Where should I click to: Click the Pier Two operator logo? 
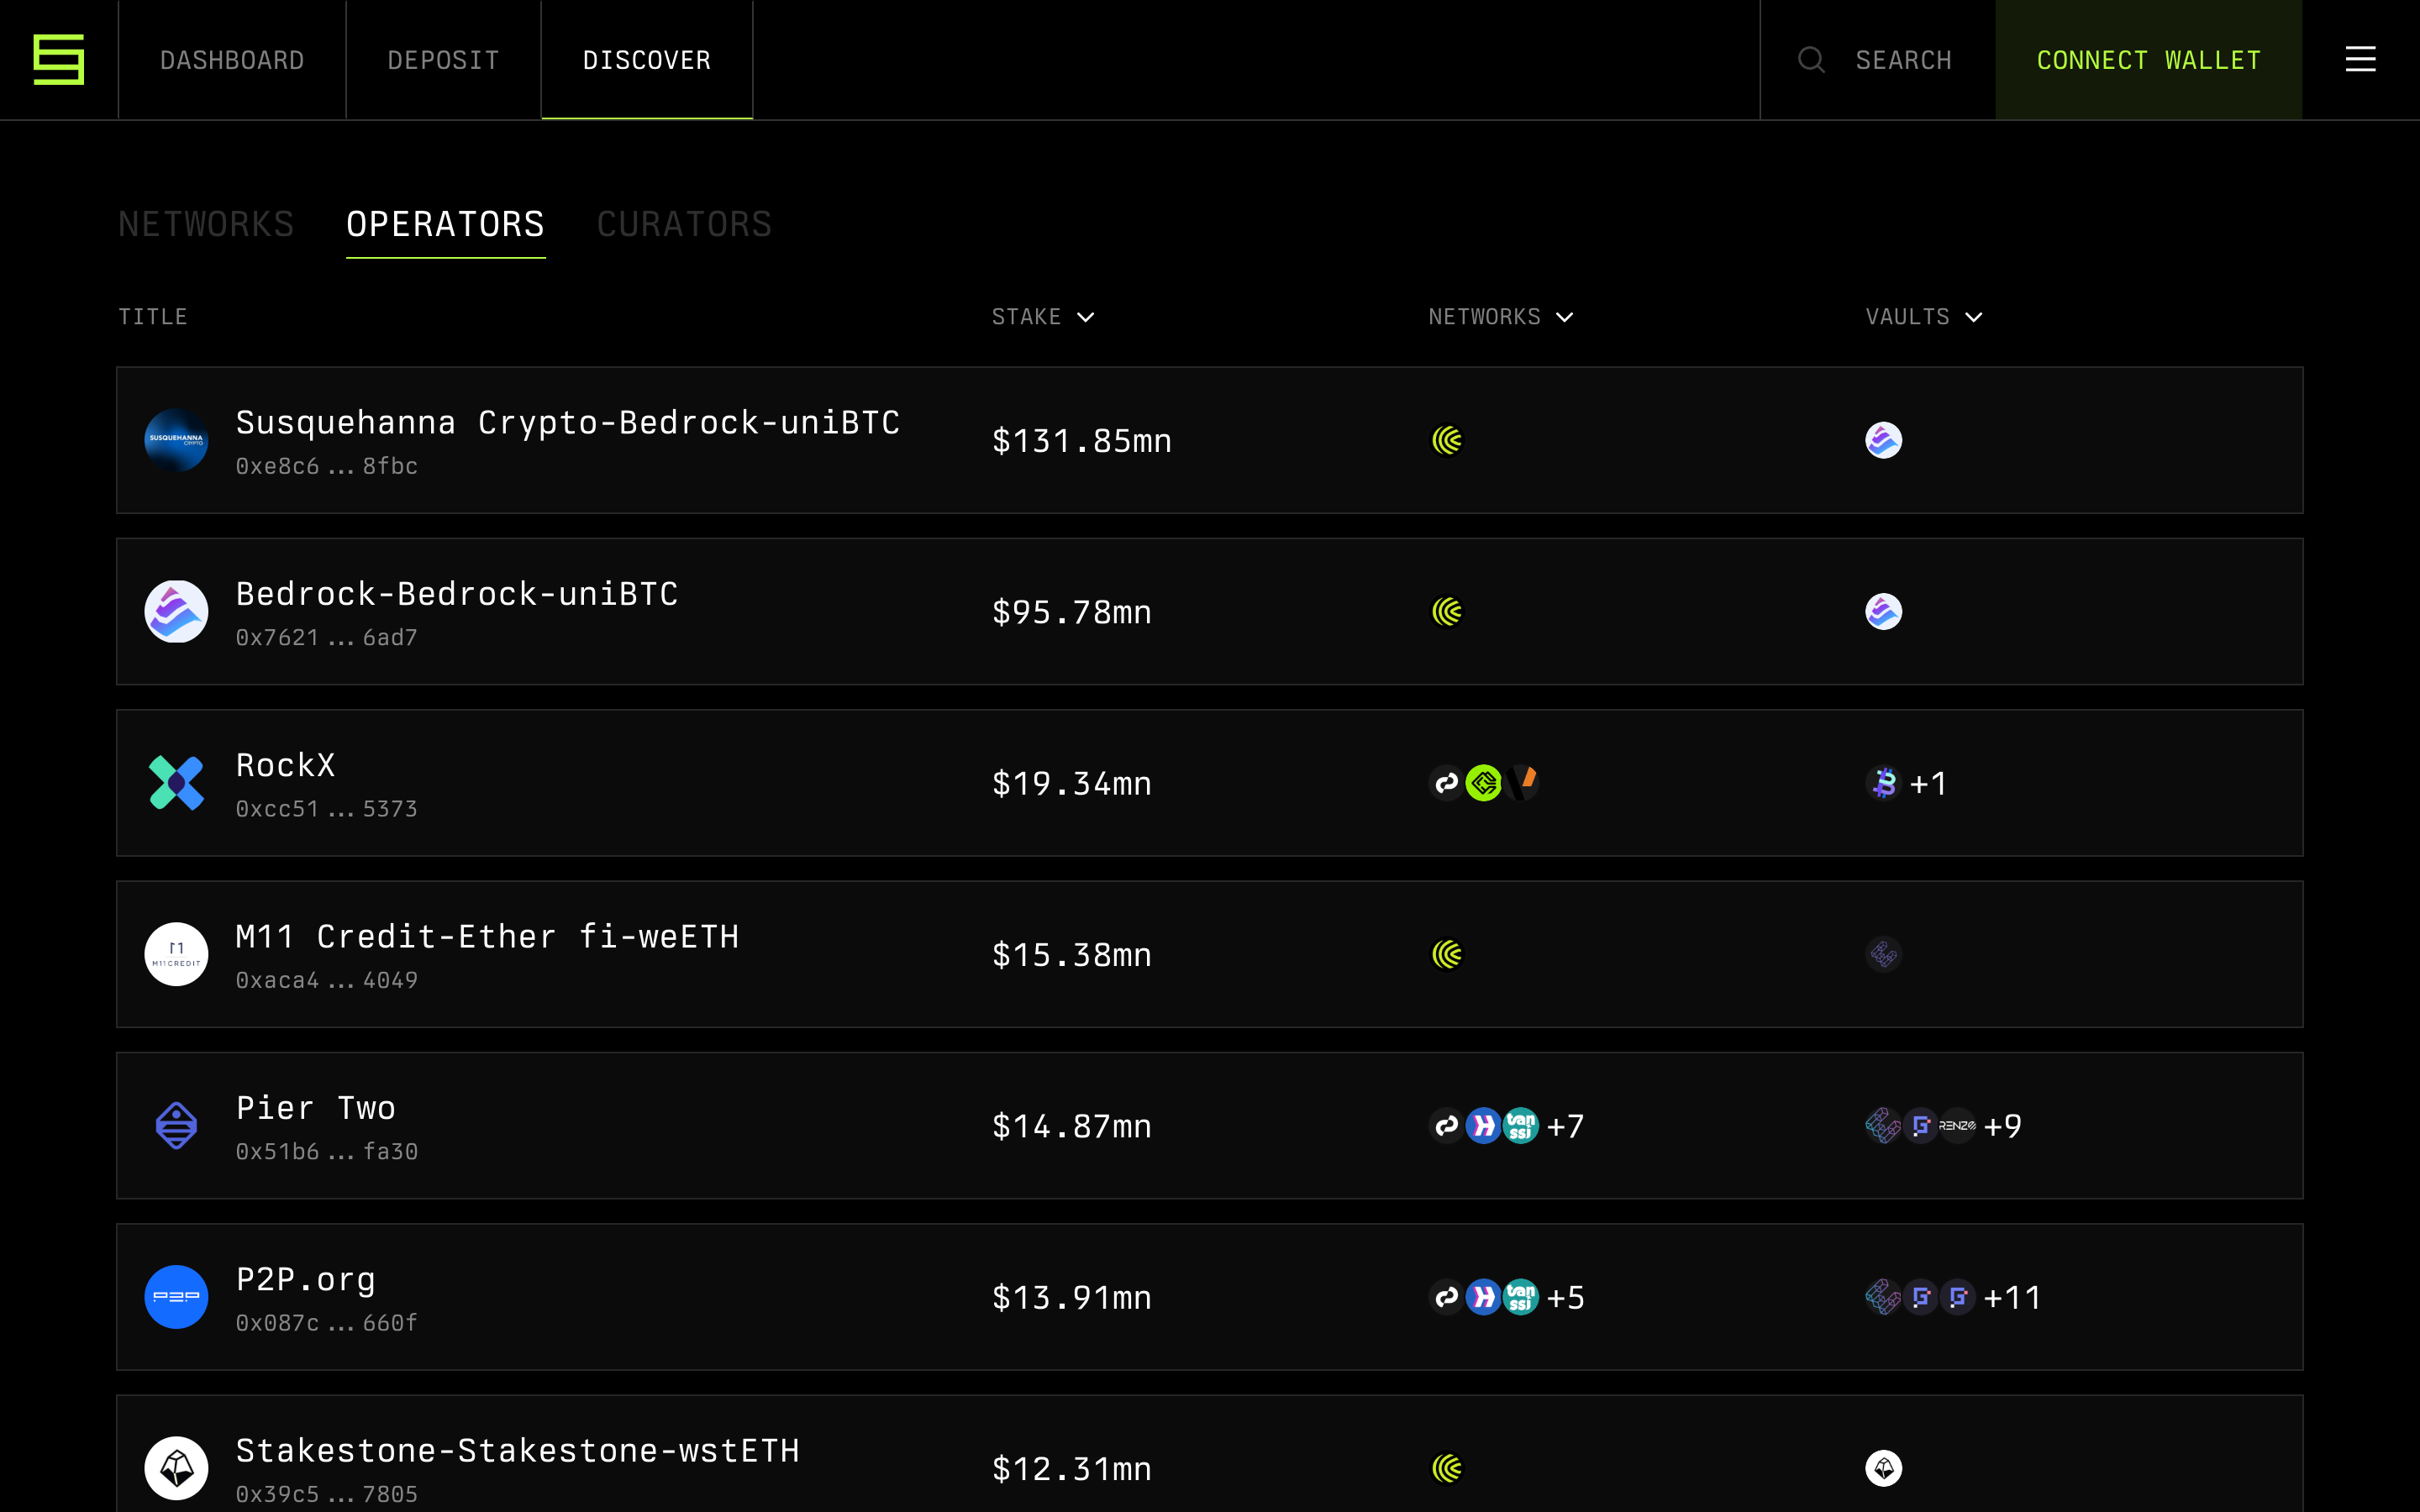[x=176, y=1126]
